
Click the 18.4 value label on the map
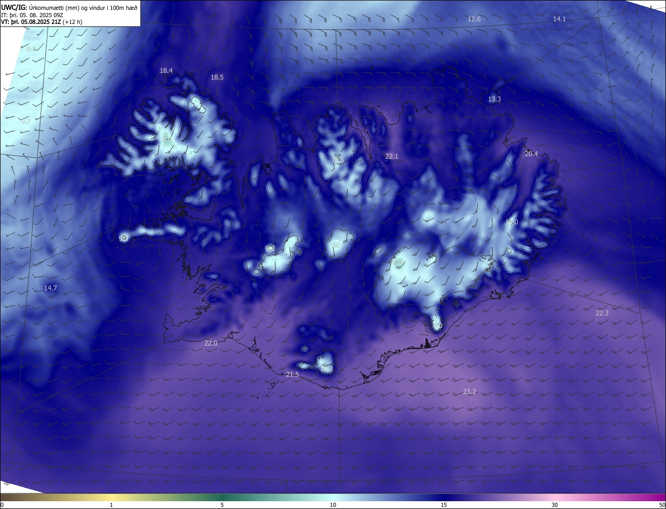[166, 70]
